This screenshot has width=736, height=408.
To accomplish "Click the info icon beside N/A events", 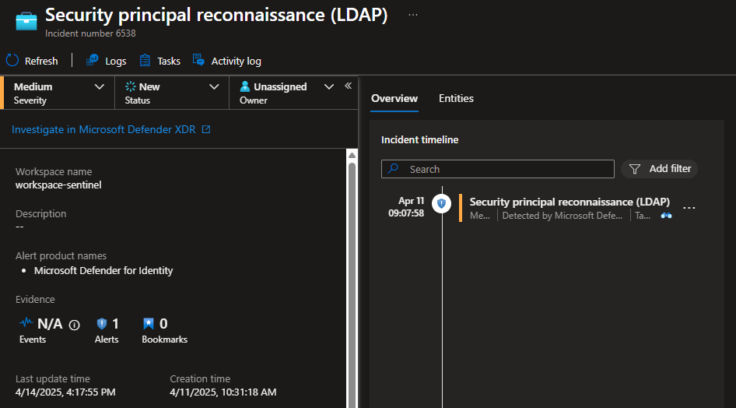I will tap(75, 325).
